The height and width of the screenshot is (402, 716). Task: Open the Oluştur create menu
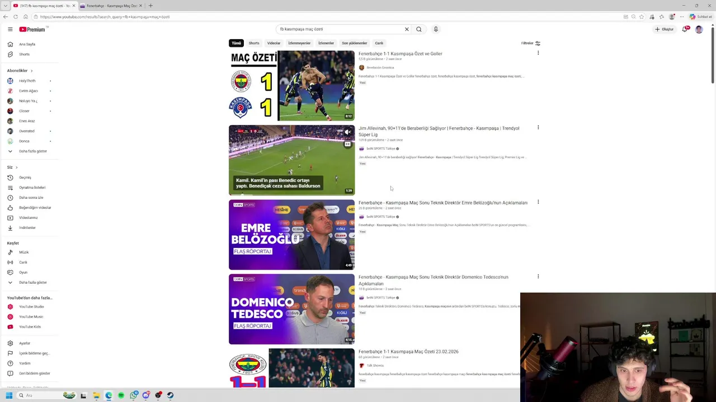[665, 29]
